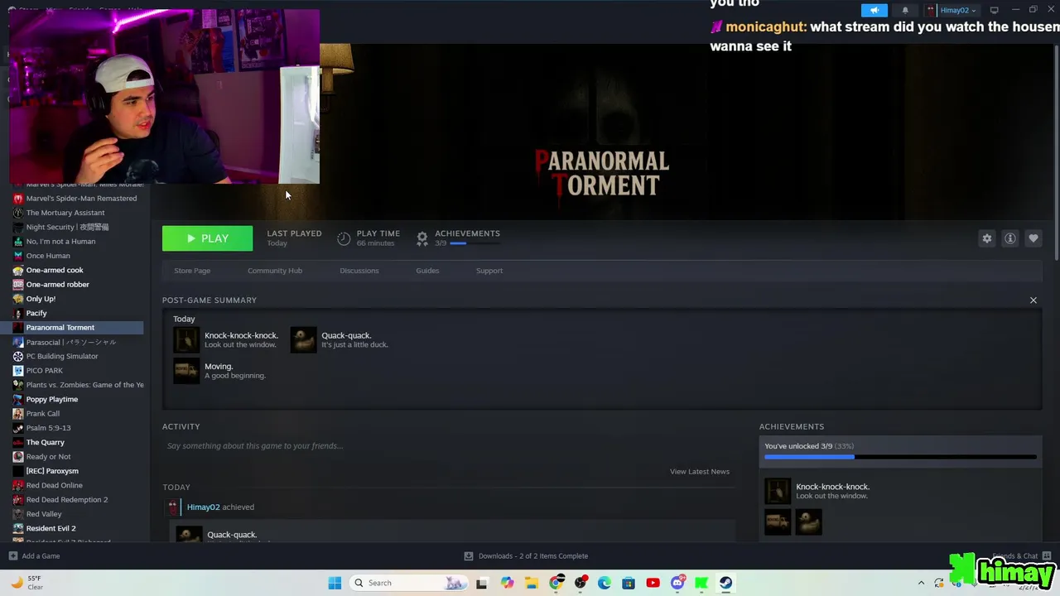
Task: Show hidden system tray icons chevron
Action: (921, 583)
